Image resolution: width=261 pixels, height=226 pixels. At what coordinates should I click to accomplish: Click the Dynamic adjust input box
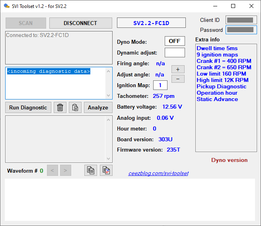pyautogui.click(x=175, y=53)
